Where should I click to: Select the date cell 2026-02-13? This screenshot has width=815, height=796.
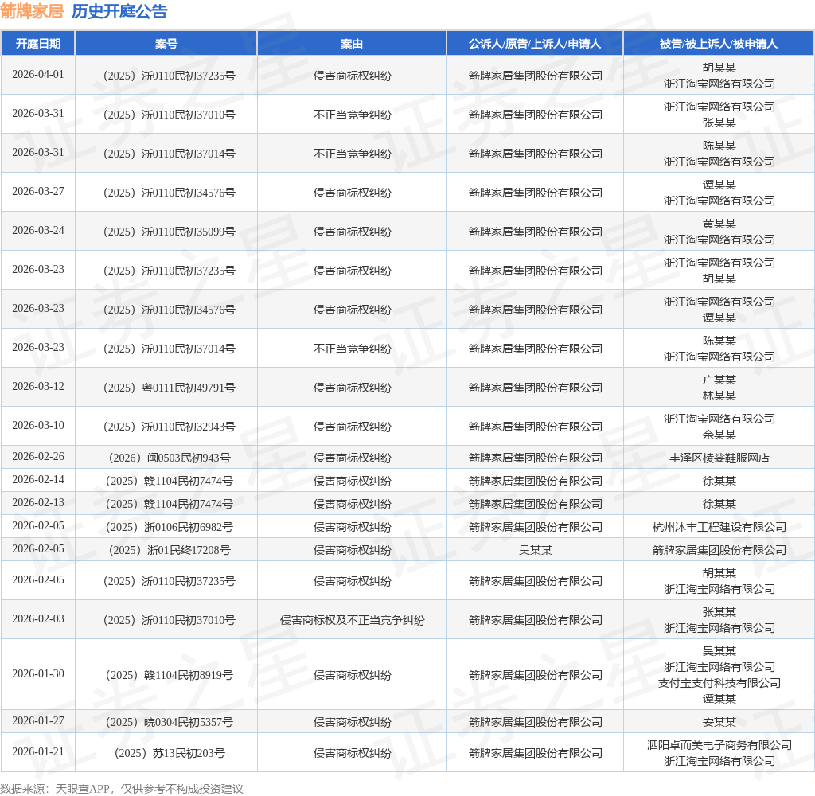click(x=38, y=502)
